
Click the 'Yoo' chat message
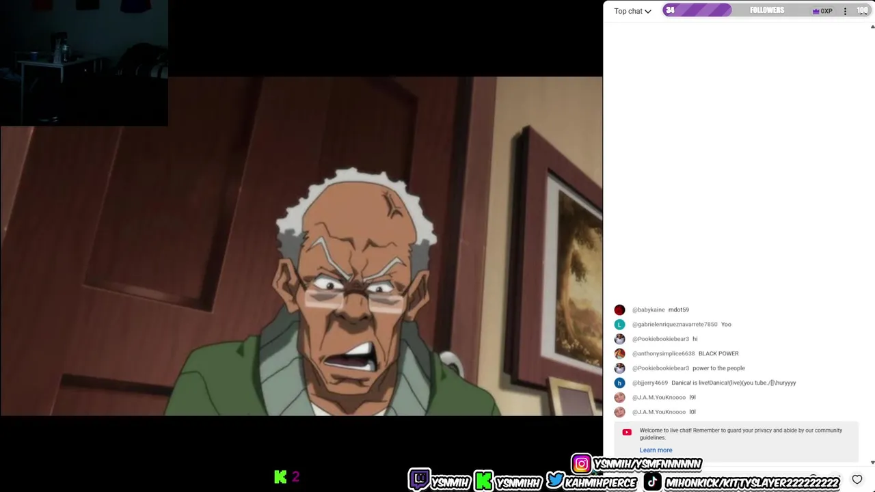coord(726,325)
